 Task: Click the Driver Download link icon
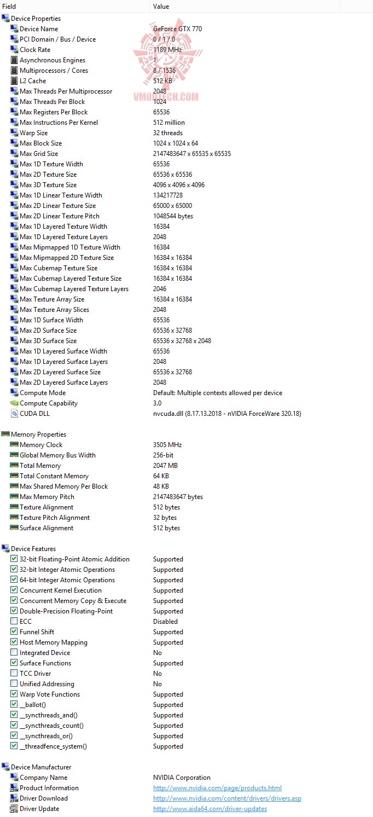14,798
